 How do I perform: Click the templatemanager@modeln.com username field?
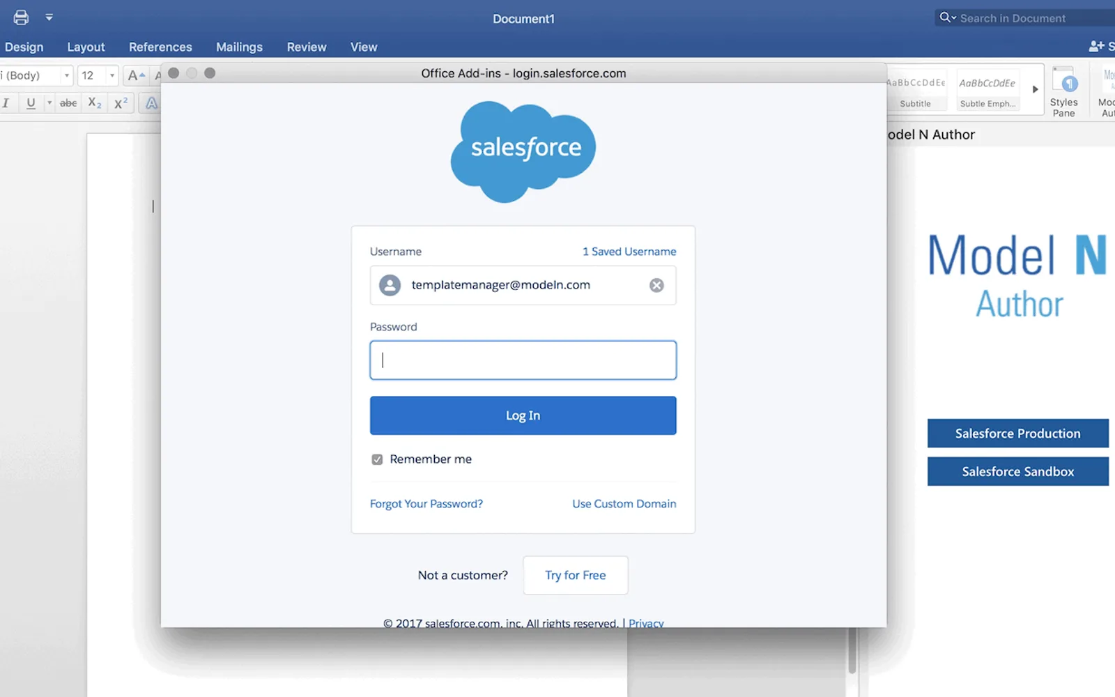point(523,285)
